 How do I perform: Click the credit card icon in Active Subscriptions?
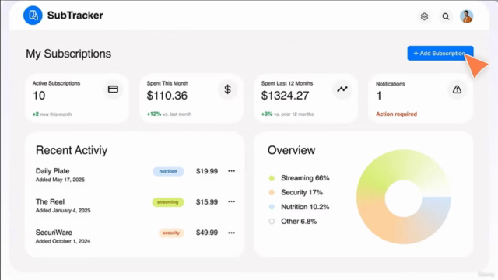113,89
